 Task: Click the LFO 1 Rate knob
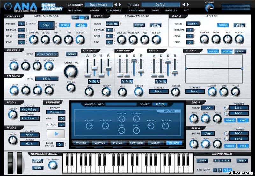click(193, 119)
